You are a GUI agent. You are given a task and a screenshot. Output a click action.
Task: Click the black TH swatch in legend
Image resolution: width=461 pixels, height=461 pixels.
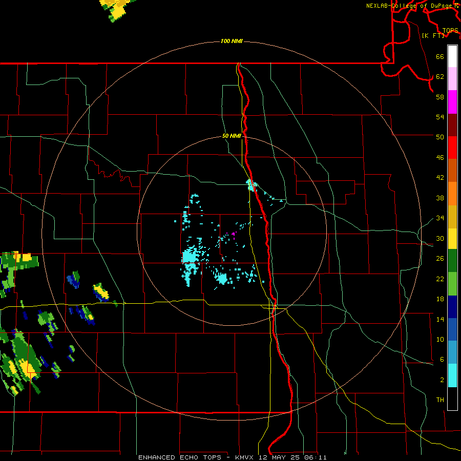tap(452, 399)
